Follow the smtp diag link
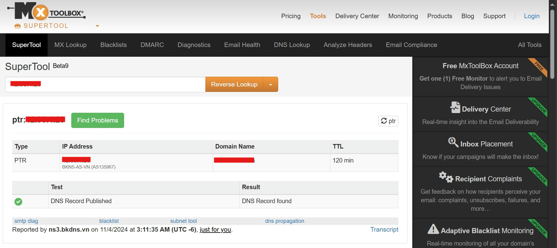This screenshot has width=557, height=248. (x=26, y=221)
